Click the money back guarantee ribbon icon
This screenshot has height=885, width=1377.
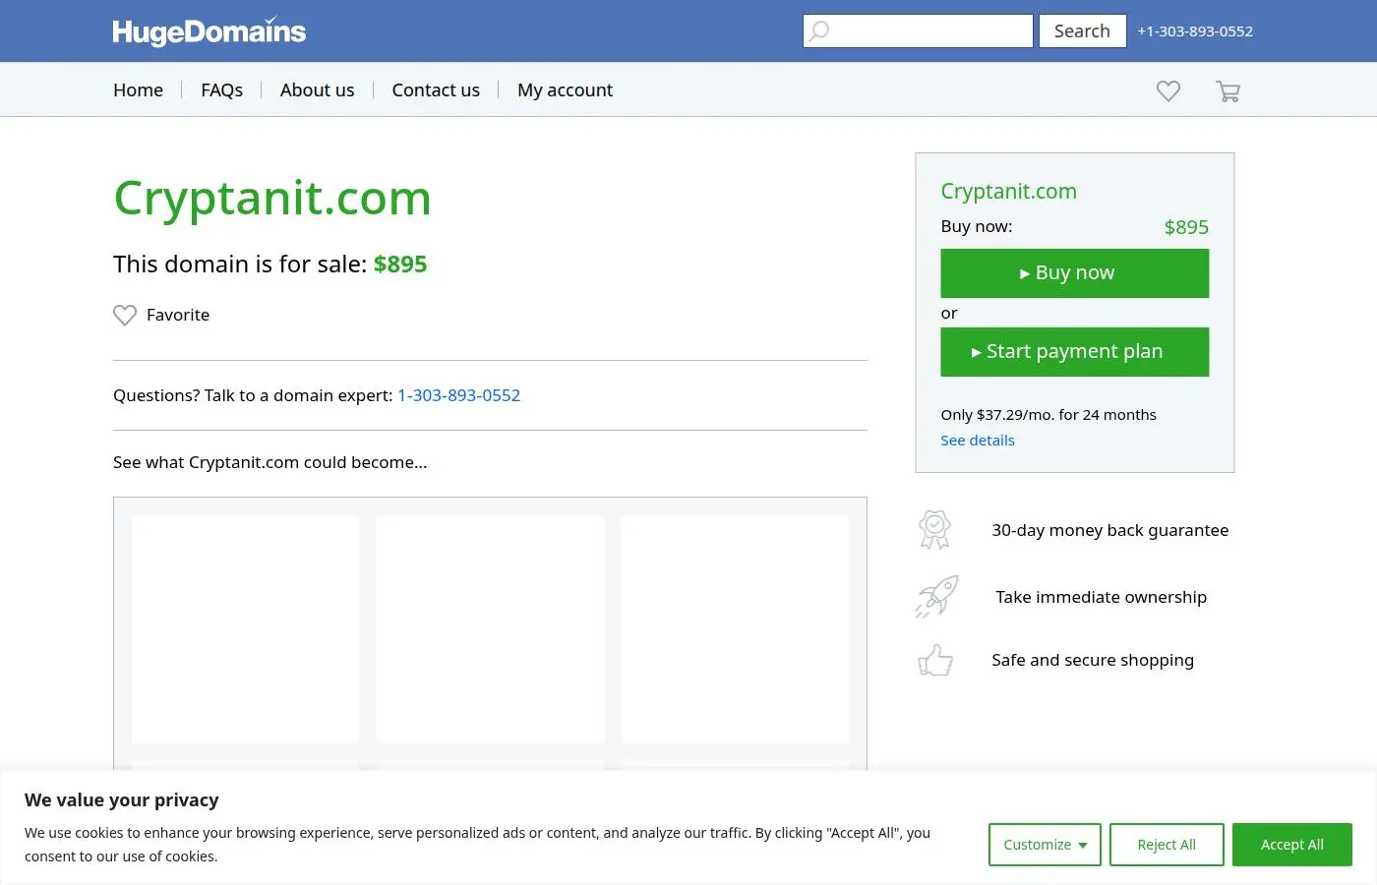click(x=935, y=530)
